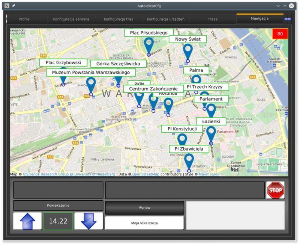Viewport: 300px width, 245px height.
Task: Click the red 80 speed limit indicator
Action: point(280,34)
